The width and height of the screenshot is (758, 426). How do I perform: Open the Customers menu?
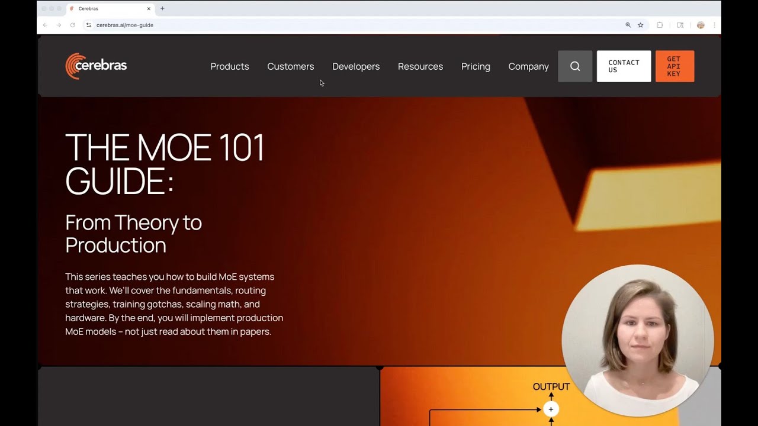[x=291, y=66]
